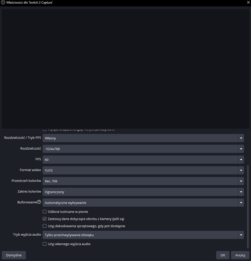Open the FPS dropdown set to 60
The image size is (251, 261).
pyautogui.click(x=143, y=160)
